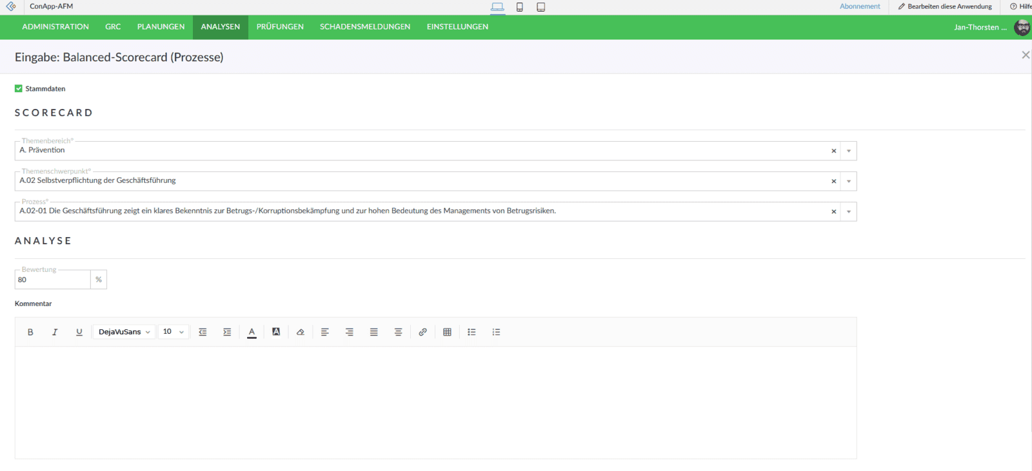
Task: Click the clear formatting eraser icon
Action: point(301,332)
